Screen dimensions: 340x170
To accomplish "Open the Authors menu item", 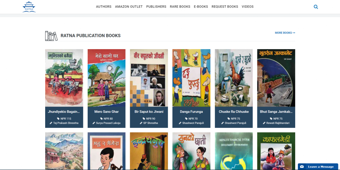I will (x=104, y=7).
